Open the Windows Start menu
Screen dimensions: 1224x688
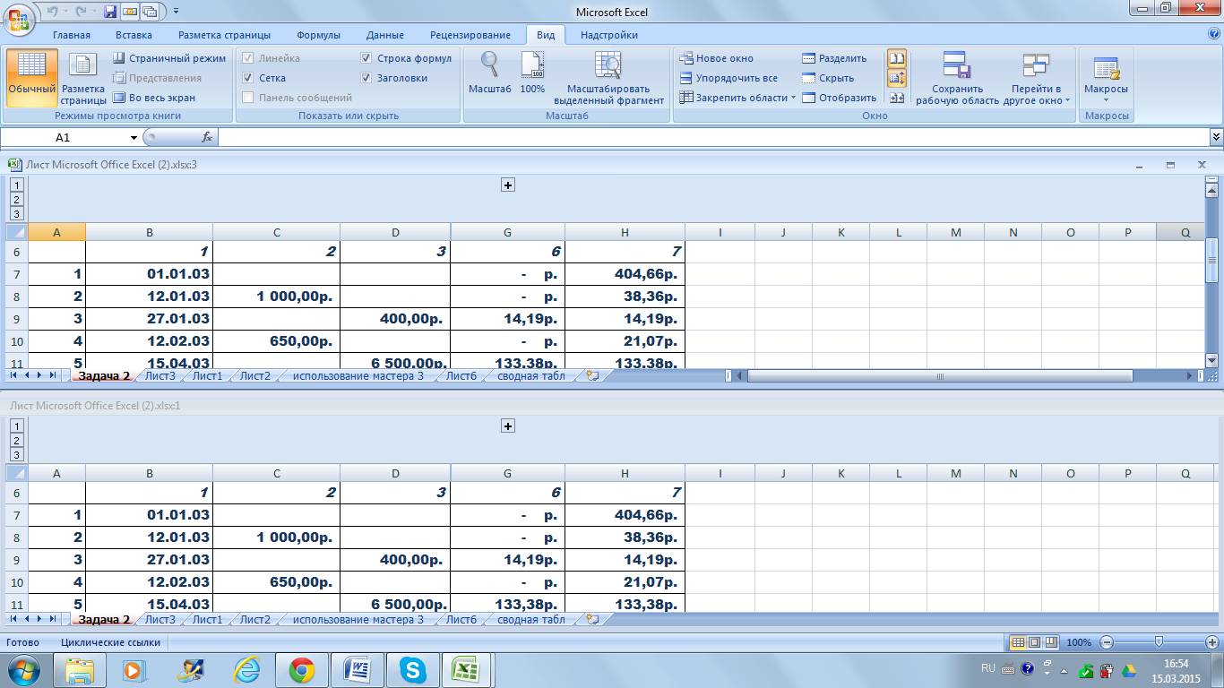(22, 669)
